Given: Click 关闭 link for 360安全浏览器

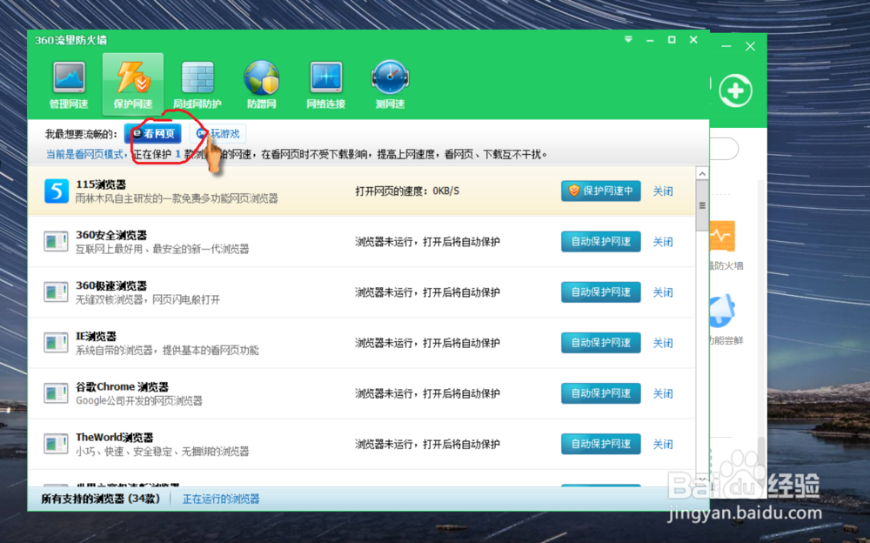Looking at the screenshot, I should click(663, 242).
